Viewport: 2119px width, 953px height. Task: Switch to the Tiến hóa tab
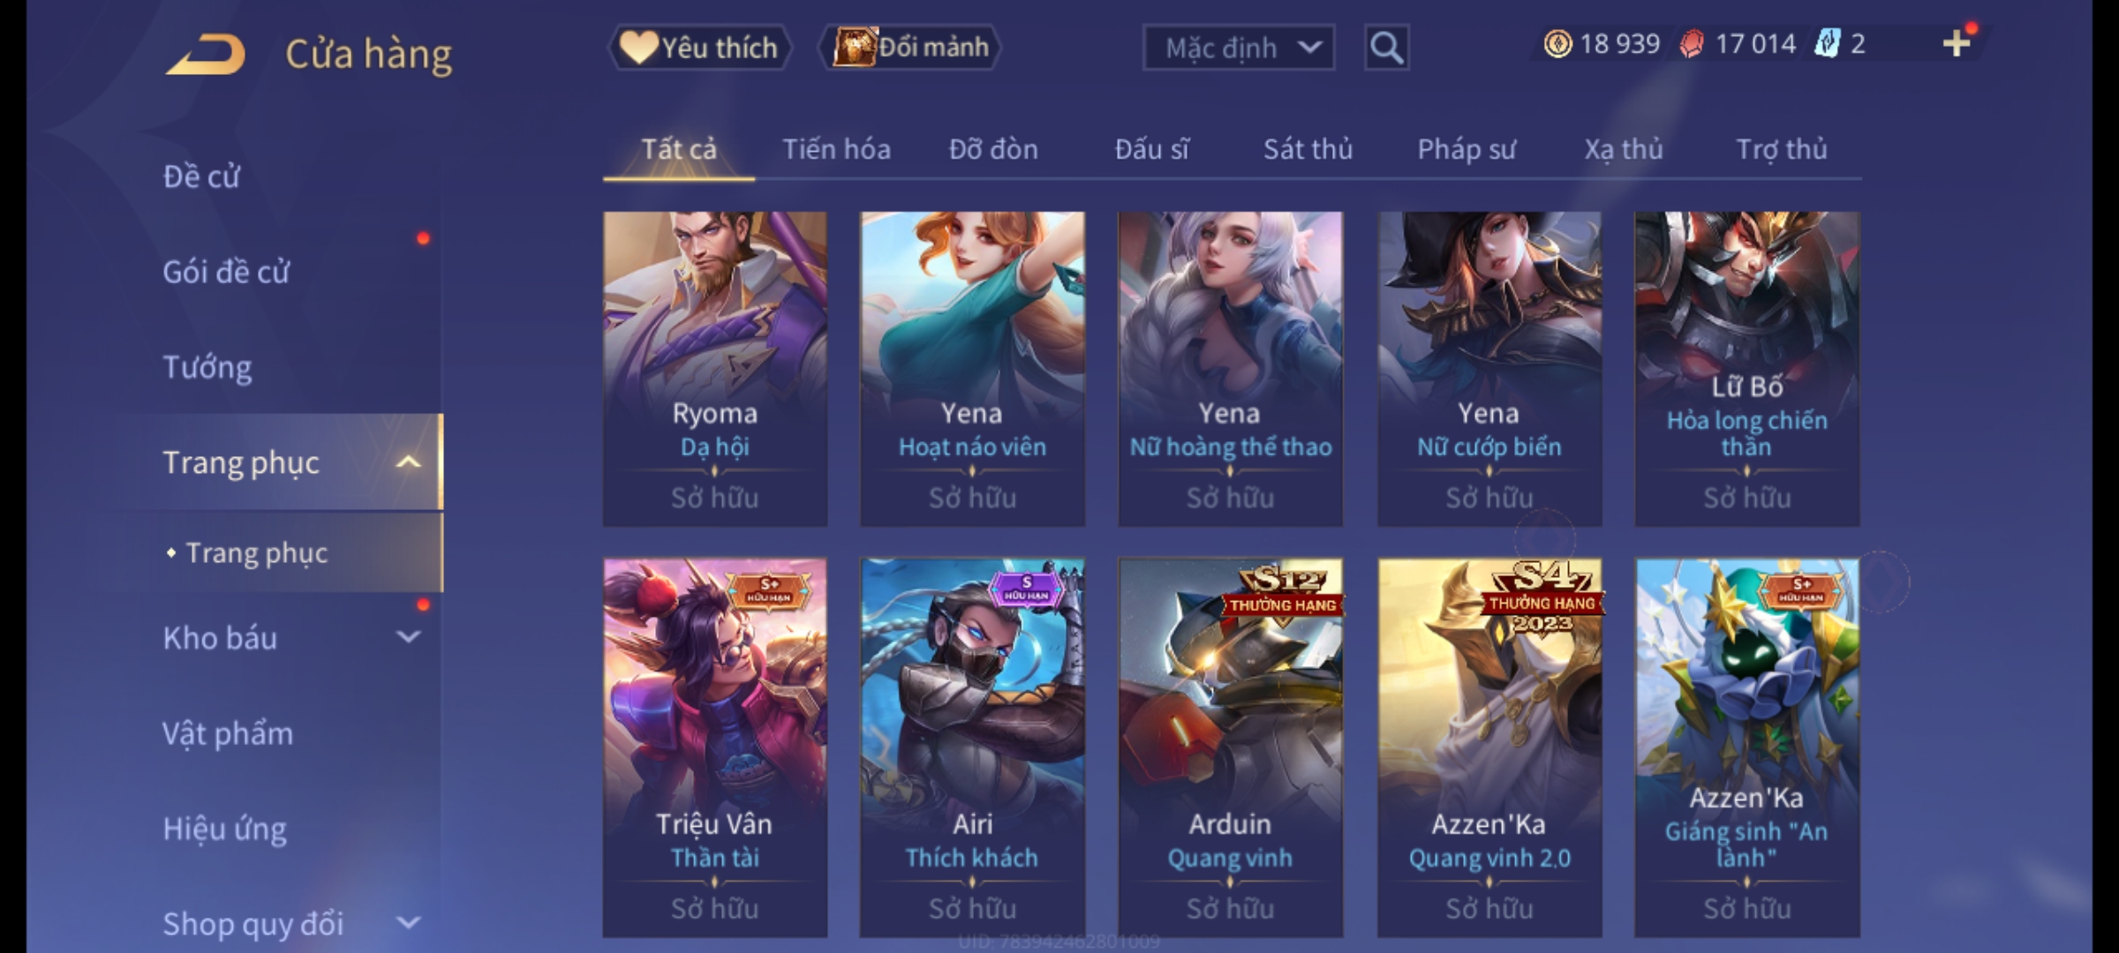[836, 149]
